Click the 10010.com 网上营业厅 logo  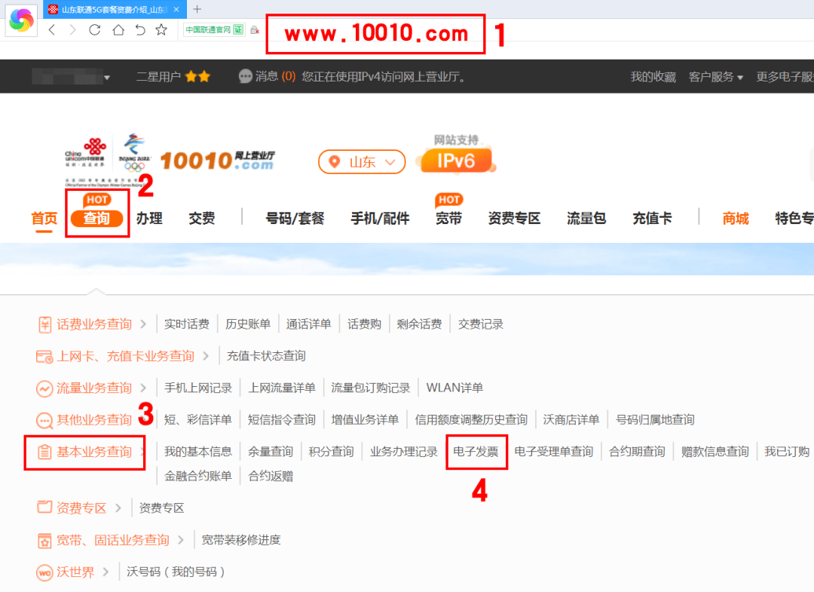218,161
